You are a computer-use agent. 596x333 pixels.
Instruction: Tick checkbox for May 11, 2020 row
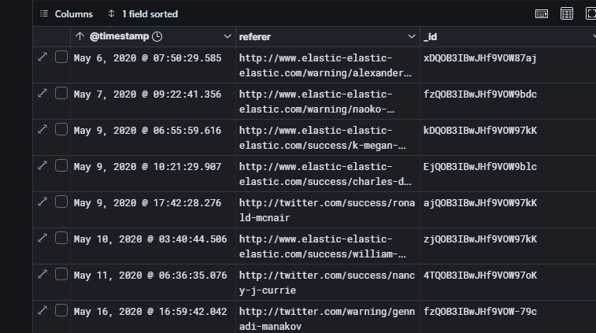click(x=61, y=274)
